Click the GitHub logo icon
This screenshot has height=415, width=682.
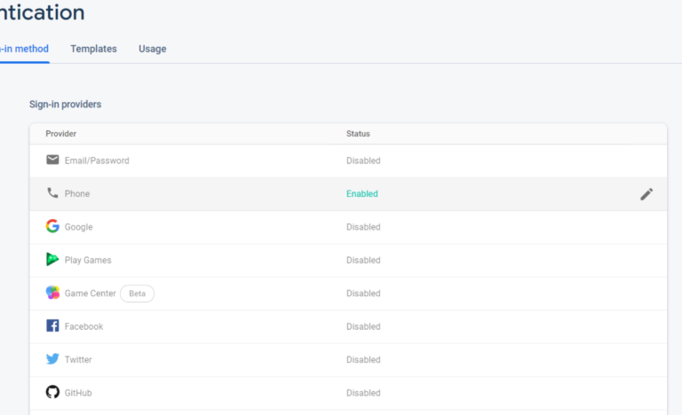pos(52,392)
